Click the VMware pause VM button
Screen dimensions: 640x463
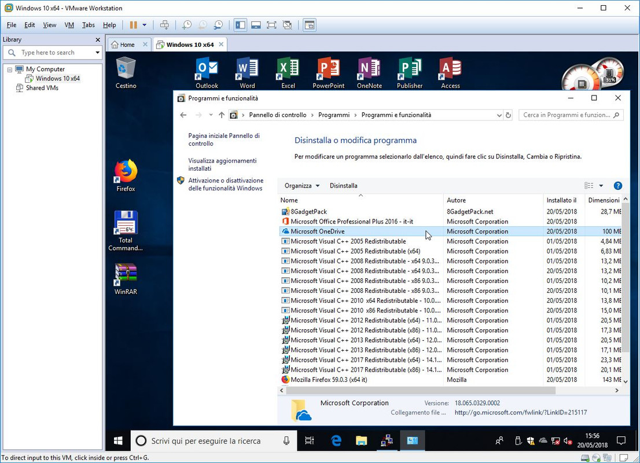(x=134, y=25)
